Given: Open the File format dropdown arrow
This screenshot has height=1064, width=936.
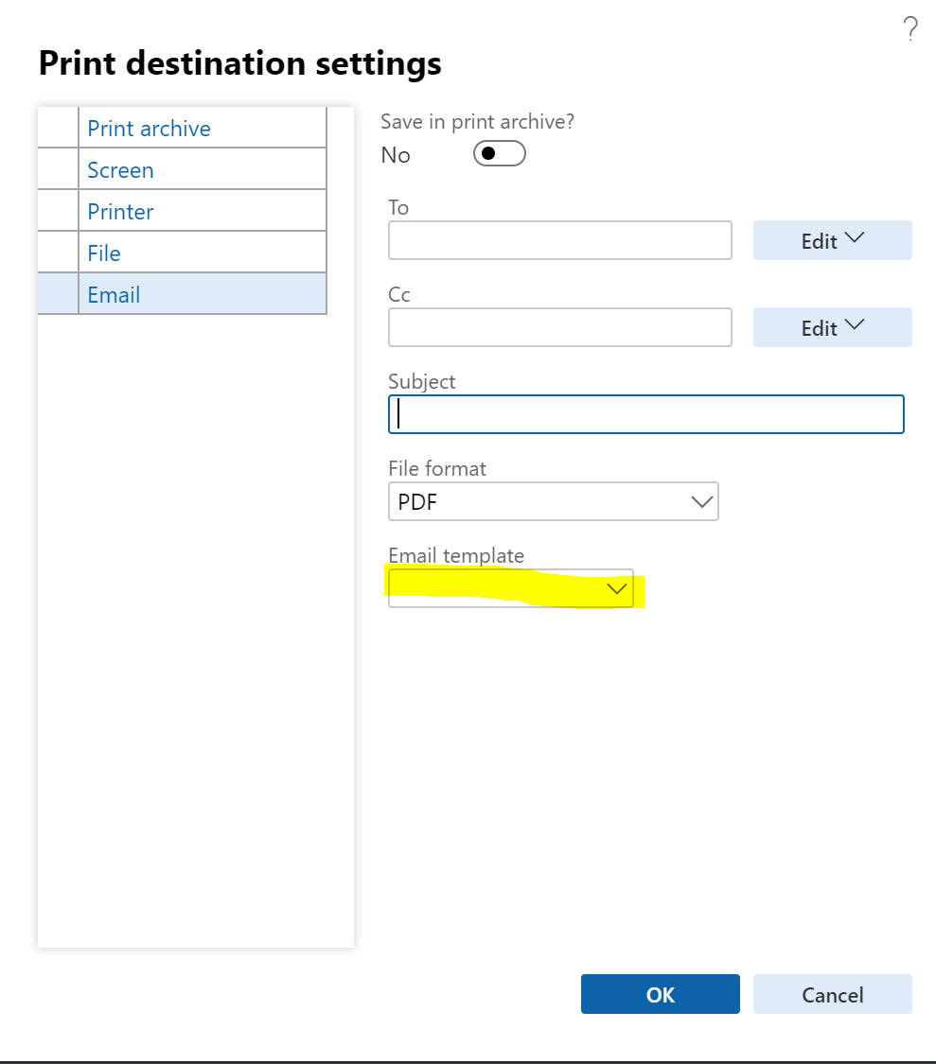Looking at the screenshot, I should click(x=701, y=502).
